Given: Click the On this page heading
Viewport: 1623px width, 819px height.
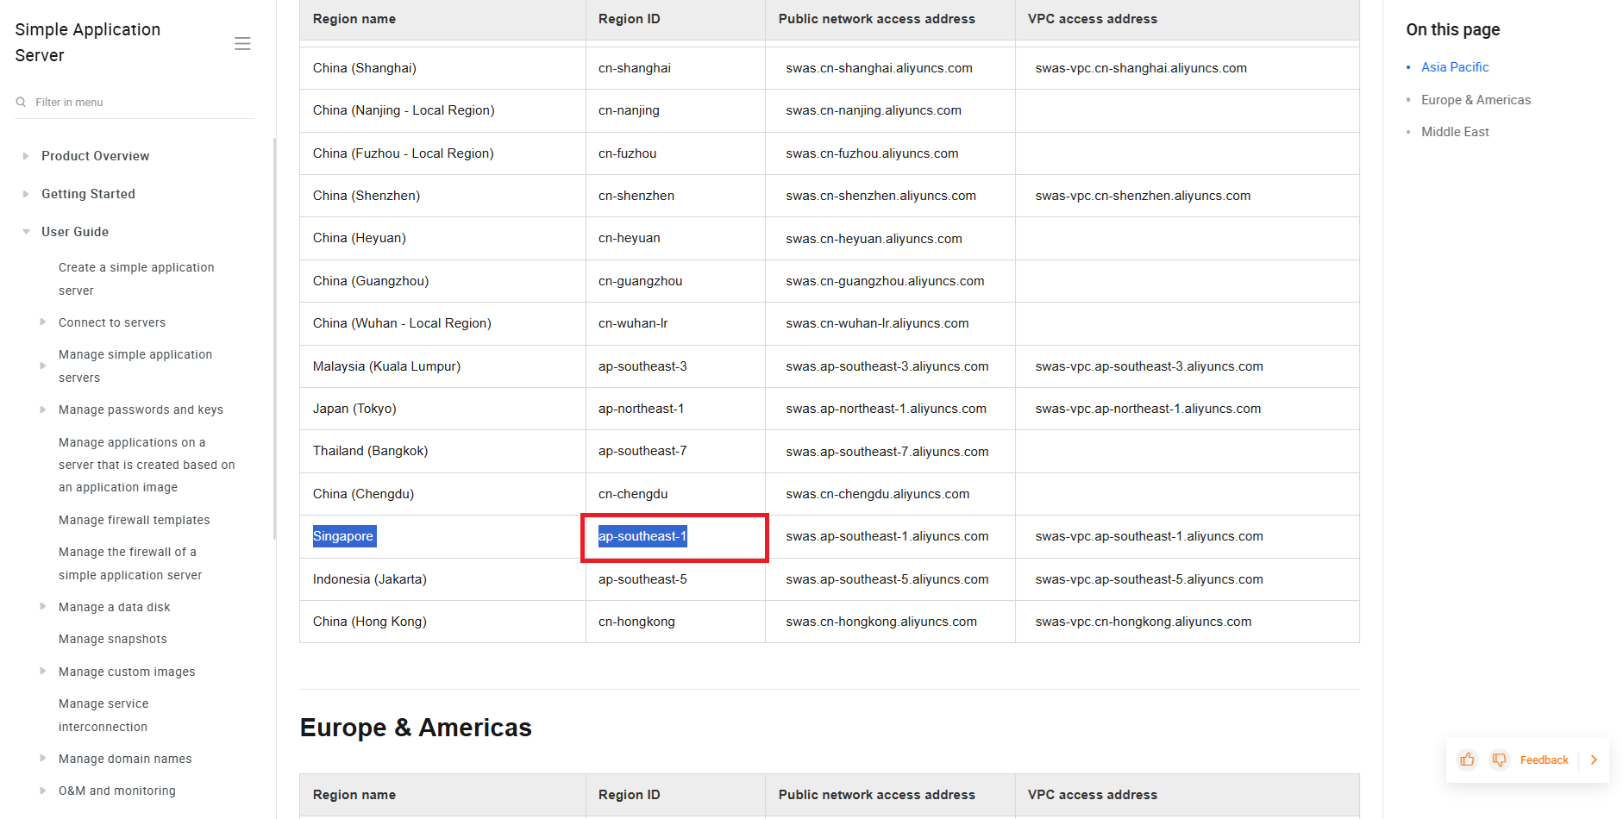Looking at the screenshot, I should coord(1453,29).
